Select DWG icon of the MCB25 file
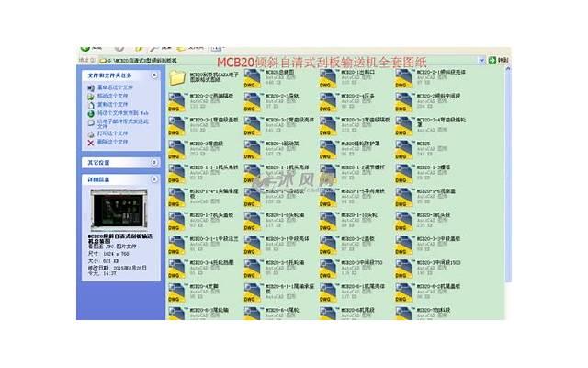The width and height of the screenshot is (588, 368). point(404,150)
